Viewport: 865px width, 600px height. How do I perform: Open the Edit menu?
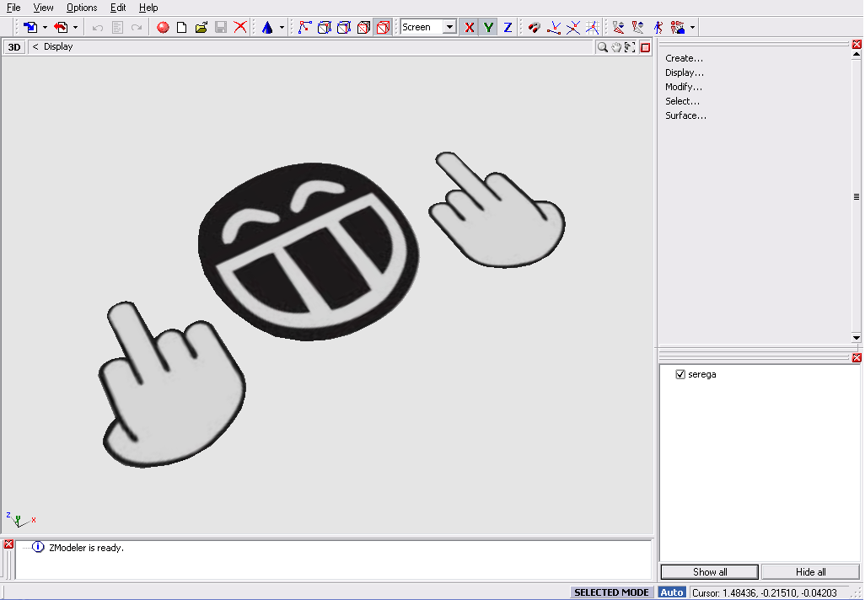click(x=118, y=8)
